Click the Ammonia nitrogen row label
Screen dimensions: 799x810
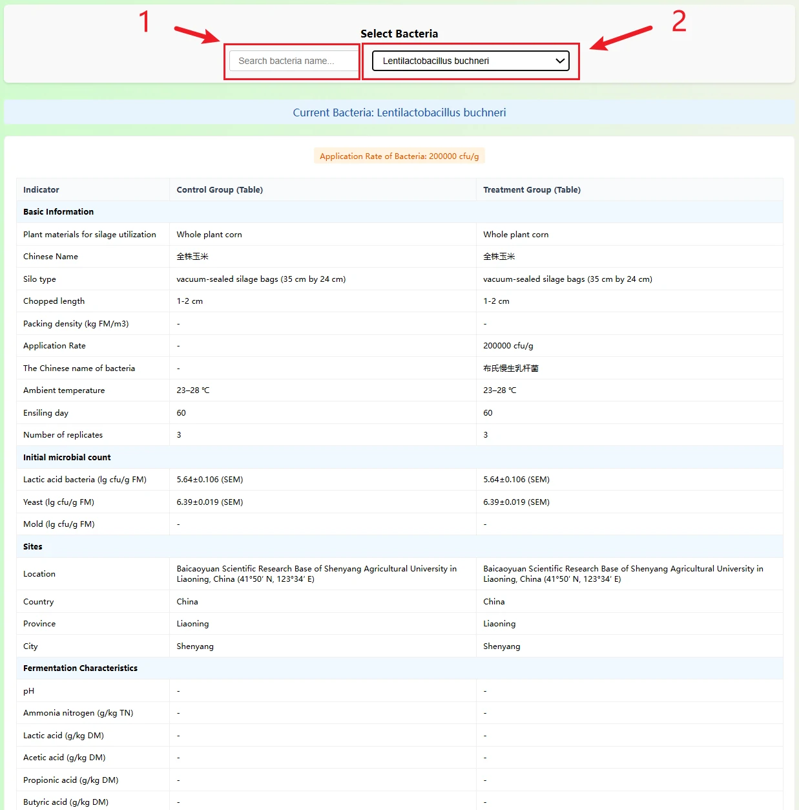78,713
